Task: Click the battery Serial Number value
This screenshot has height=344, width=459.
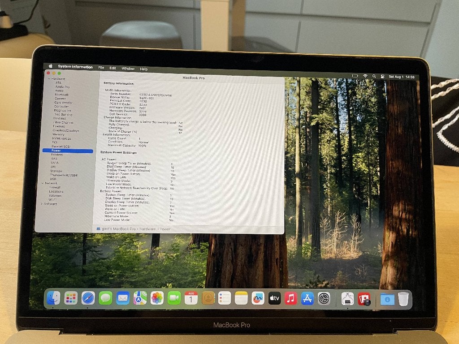Action: [156, 95]
